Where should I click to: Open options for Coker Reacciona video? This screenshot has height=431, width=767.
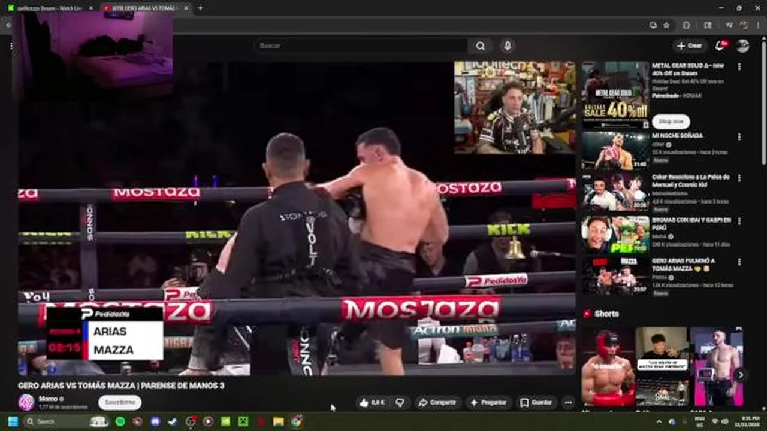739,178
